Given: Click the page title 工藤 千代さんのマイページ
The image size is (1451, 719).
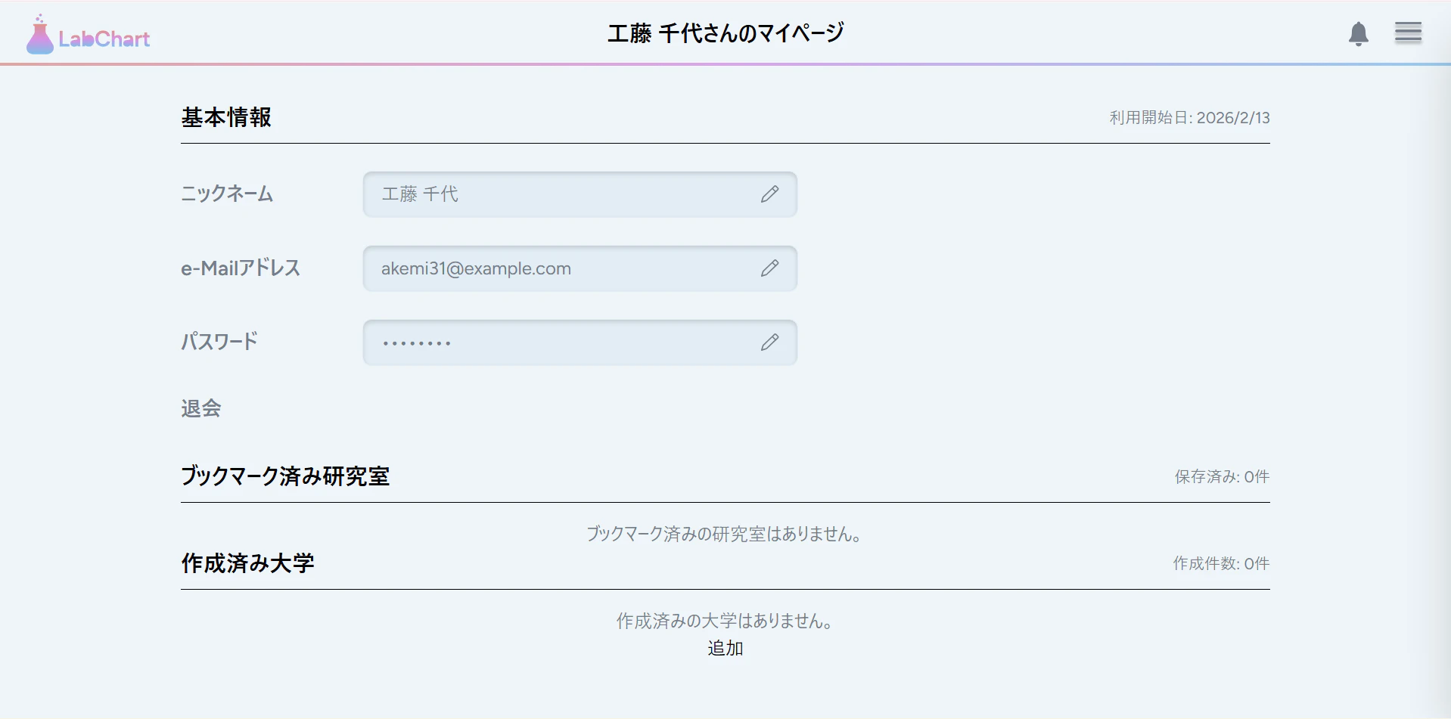Looking at the screenshot, I should 725,33.
